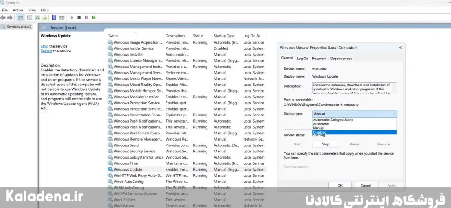Open the View menu

point(32,10)
